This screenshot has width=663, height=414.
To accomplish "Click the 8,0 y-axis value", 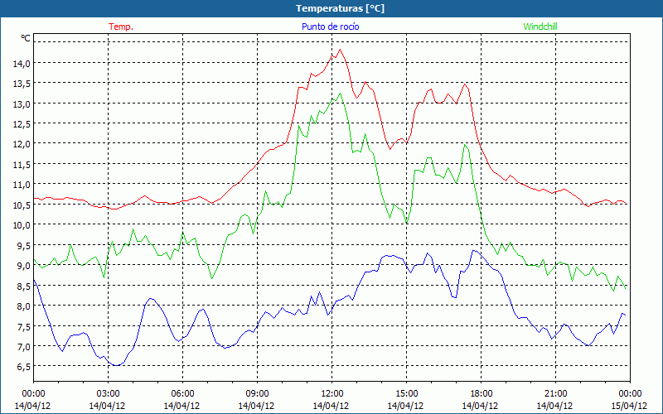I will tap(24, 306).
